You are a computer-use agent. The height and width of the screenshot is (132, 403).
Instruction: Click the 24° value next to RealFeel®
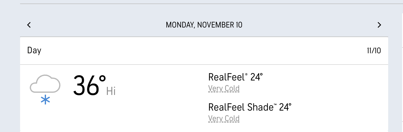click(257, 77)
